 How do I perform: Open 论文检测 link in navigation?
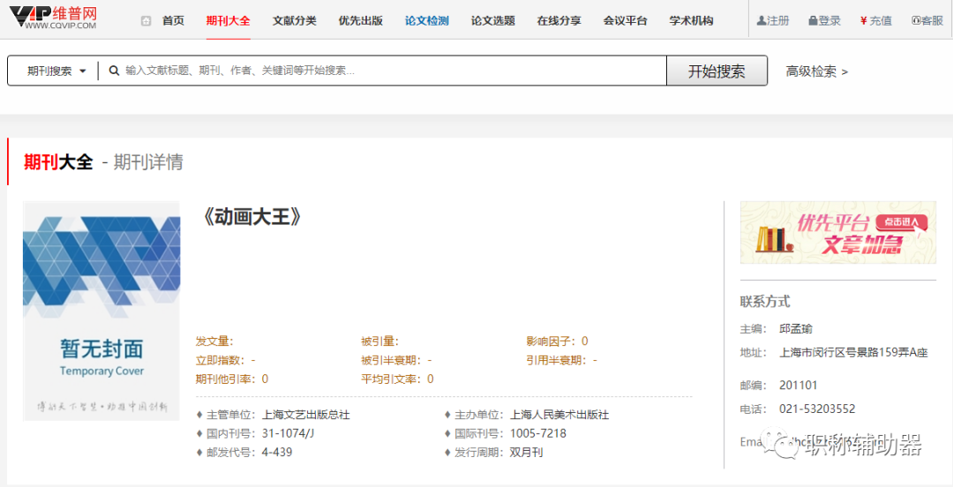[x=427, y=20]
